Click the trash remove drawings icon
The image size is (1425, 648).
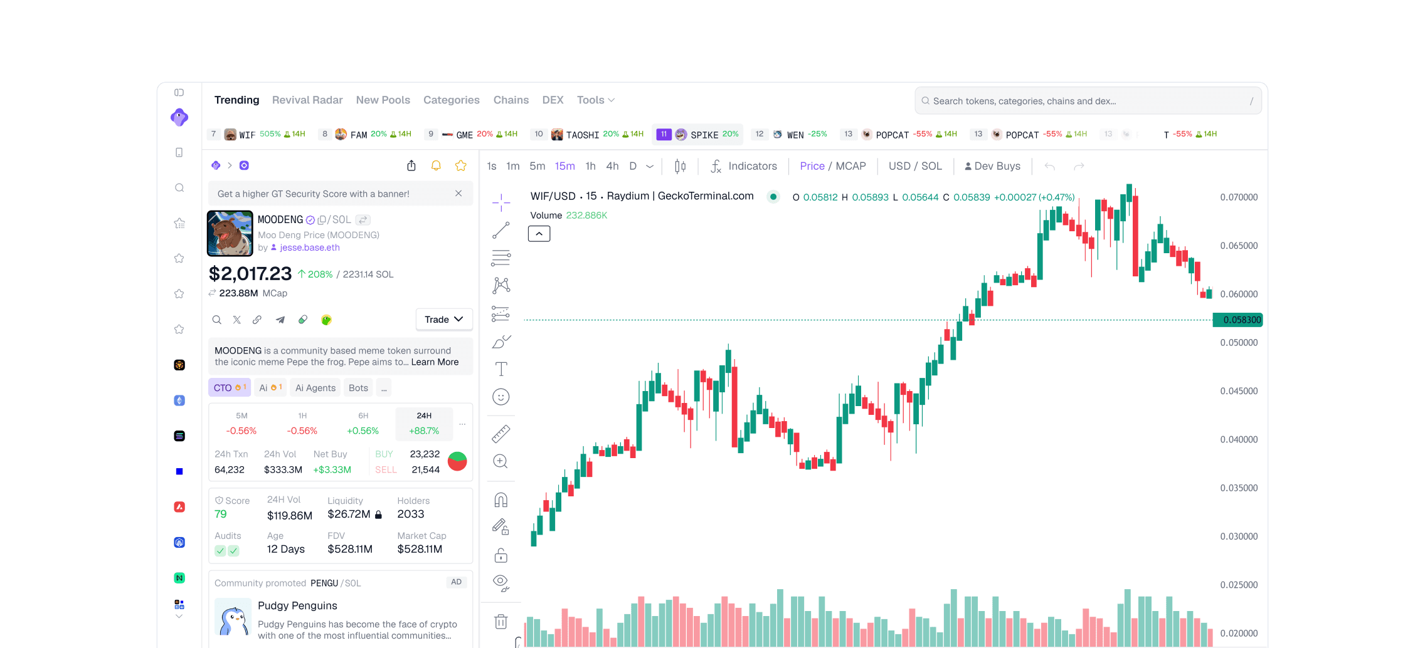501,621
